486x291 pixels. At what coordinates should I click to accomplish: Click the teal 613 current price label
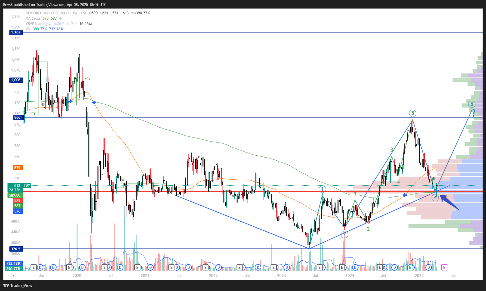[17, 185]
